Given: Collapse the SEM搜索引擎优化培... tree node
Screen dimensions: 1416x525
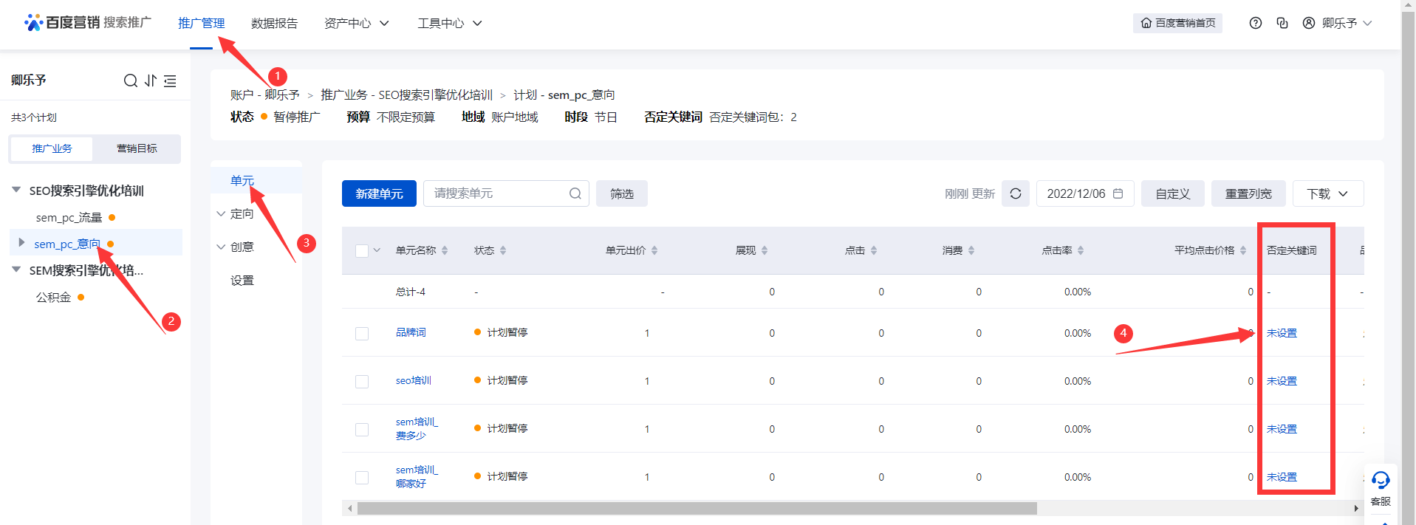Looking at the screenshot, I should pos(16,270).
